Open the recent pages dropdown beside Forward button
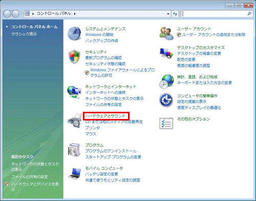This screenshot has width=256, height=201. (x=22, y=14)
